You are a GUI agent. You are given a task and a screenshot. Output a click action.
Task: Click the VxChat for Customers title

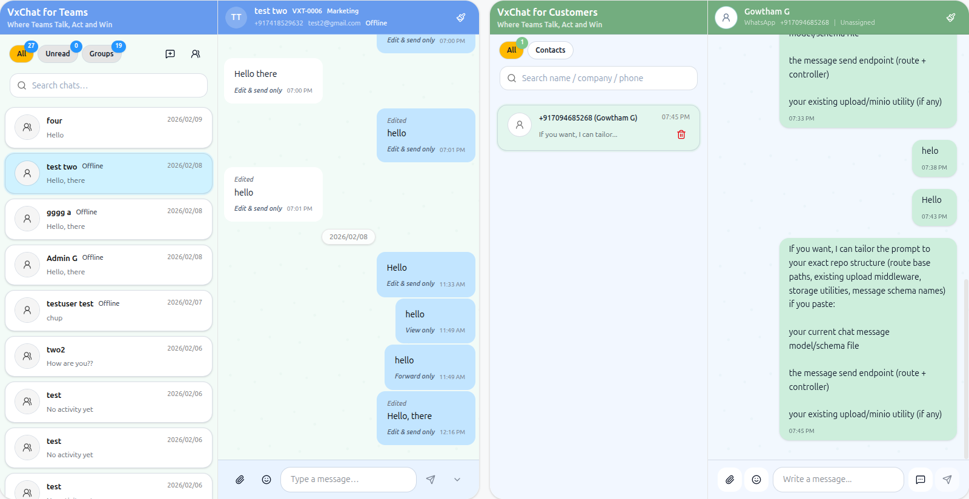click(547, 12)
